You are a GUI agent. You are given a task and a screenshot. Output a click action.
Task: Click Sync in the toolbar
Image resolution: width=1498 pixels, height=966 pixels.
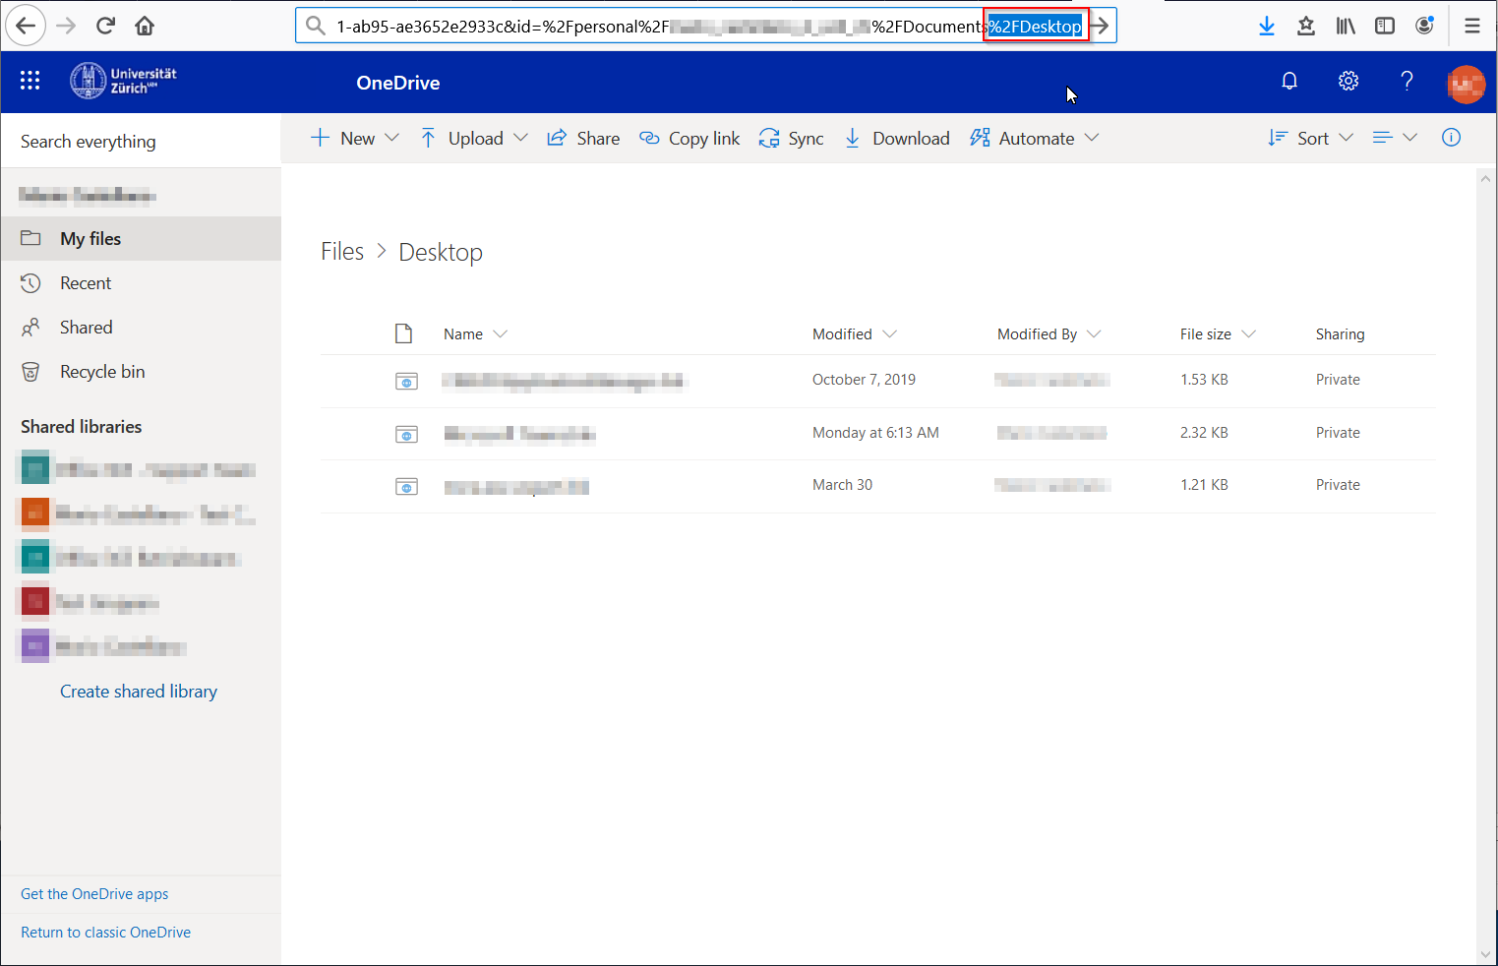point(791,139)
